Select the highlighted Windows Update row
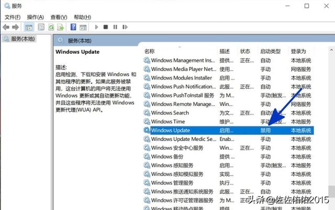Viewport: 335px width, 210px height. 228,130
